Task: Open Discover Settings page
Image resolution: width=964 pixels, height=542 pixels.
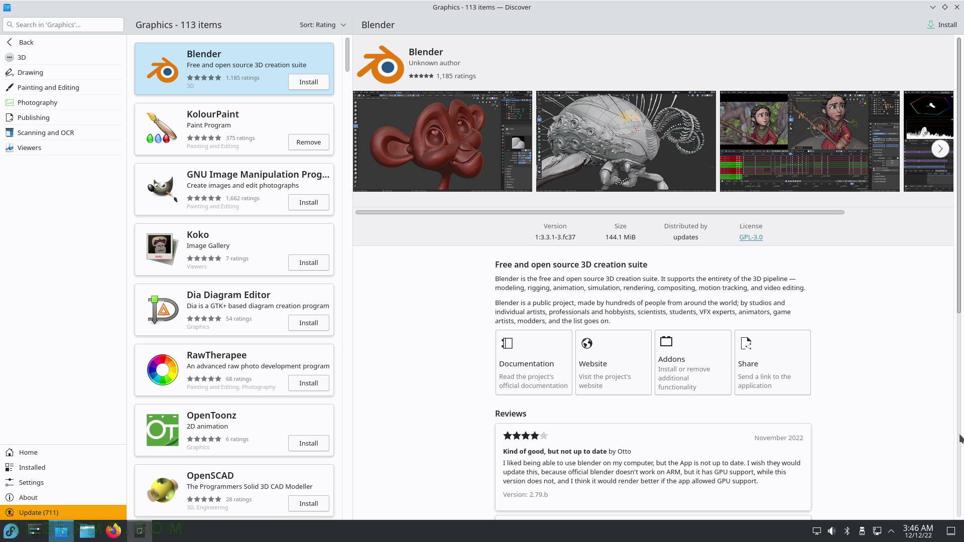Action: pyautogui.click(x=63, y=482)
